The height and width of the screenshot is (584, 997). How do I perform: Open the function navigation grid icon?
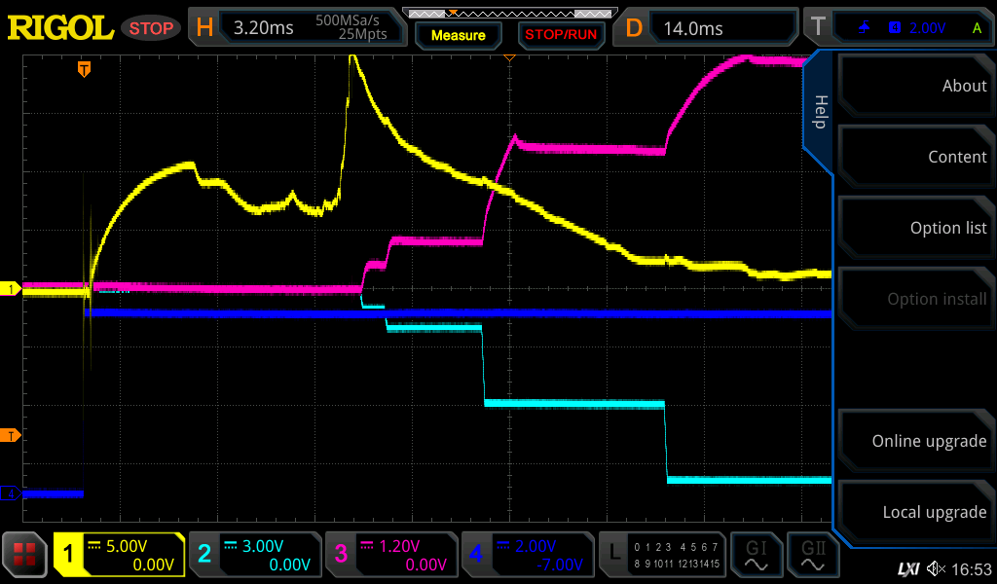[25, 557]
